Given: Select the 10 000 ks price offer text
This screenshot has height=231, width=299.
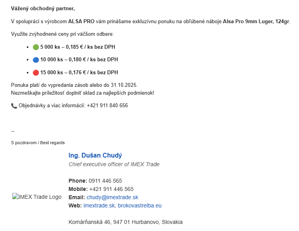Looking at the screenshot, I should click(x=79, y=60).
